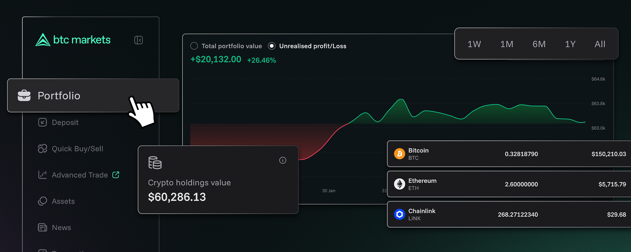The width and height of the screenshot is (631, 252).
Task: Click the Advanced Trade external link icon
Action: click(x=116, y=175)
